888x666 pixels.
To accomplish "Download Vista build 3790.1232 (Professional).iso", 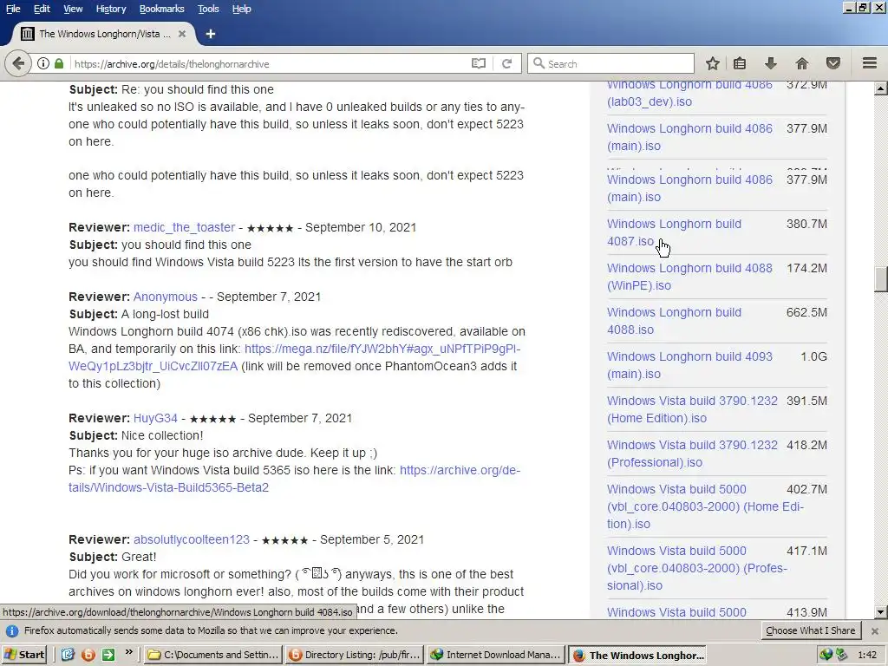I will coord(692,453).
